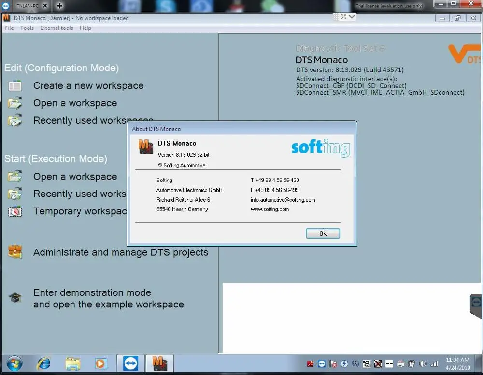Image resolution: width=483 pixels, height=375 pixels.
Task: Select the TNLAN-PC session tab
Action: point(27,5)
